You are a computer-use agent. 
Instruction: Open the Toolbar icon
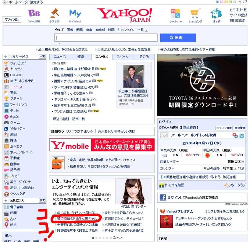click(175, 13)
